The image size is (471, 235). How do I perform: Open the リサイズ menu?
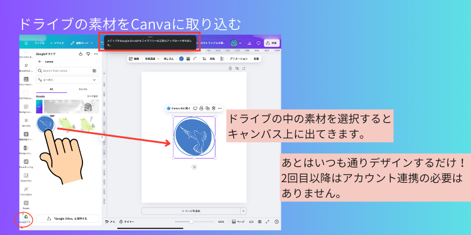(57, 43)
